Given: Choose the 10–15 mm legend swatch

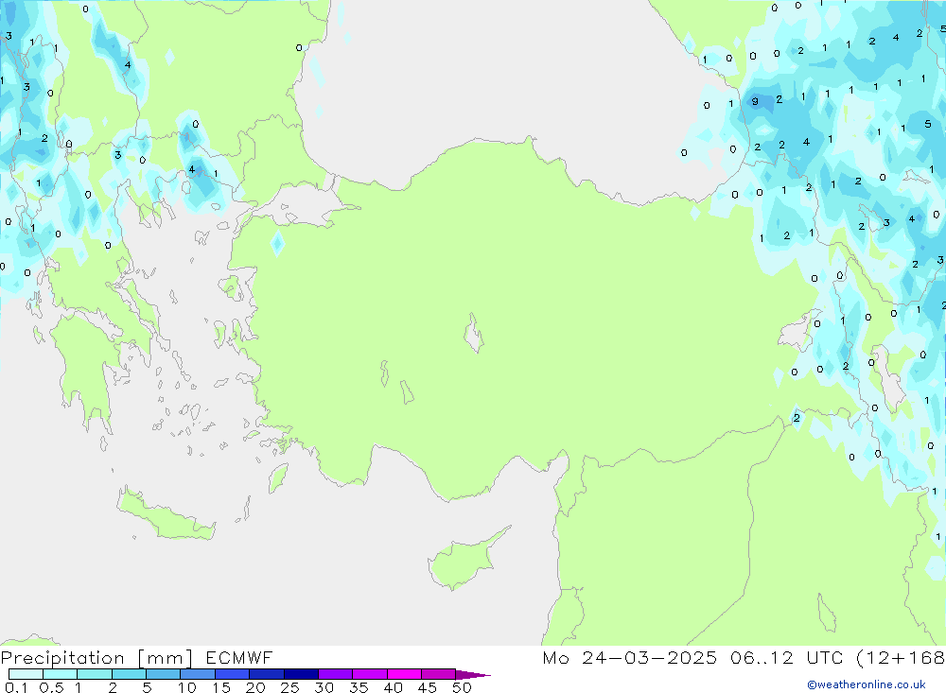Looking at the screenshot, I should 198,674.
